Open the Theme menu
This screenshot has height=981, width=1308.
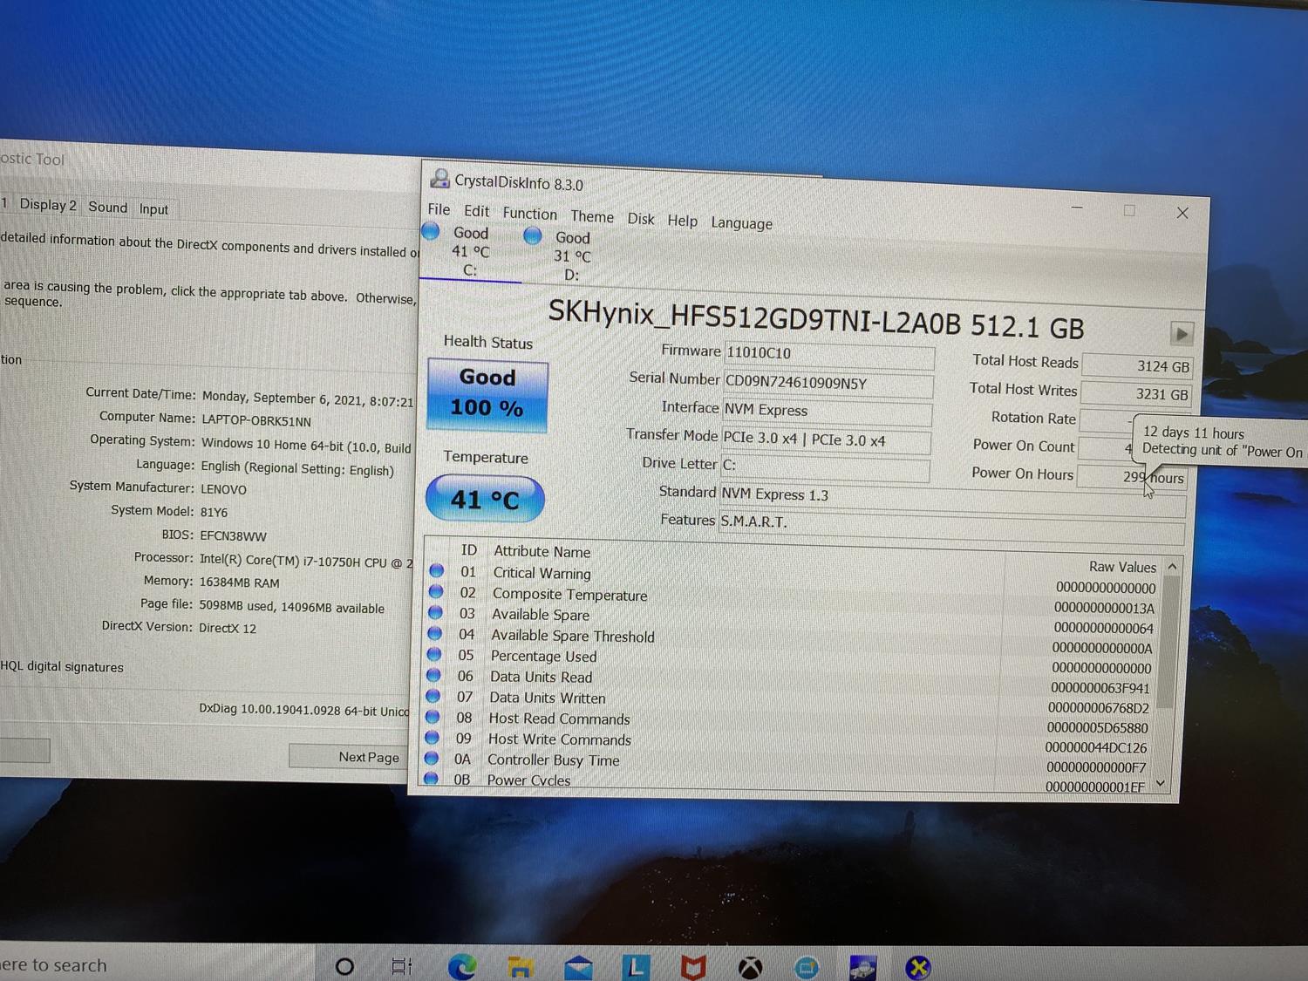(592, 216)
